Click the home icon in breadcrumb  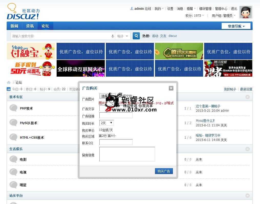(x=9, y=83)
